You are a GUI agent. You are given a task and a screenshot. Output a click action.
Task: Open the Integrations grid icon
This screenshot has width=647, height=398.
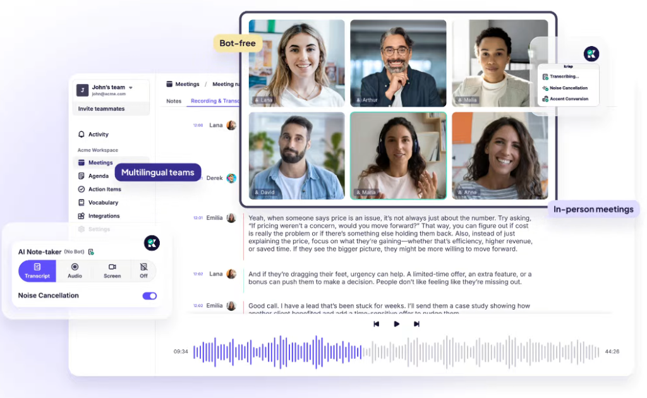tap(82, 216)
